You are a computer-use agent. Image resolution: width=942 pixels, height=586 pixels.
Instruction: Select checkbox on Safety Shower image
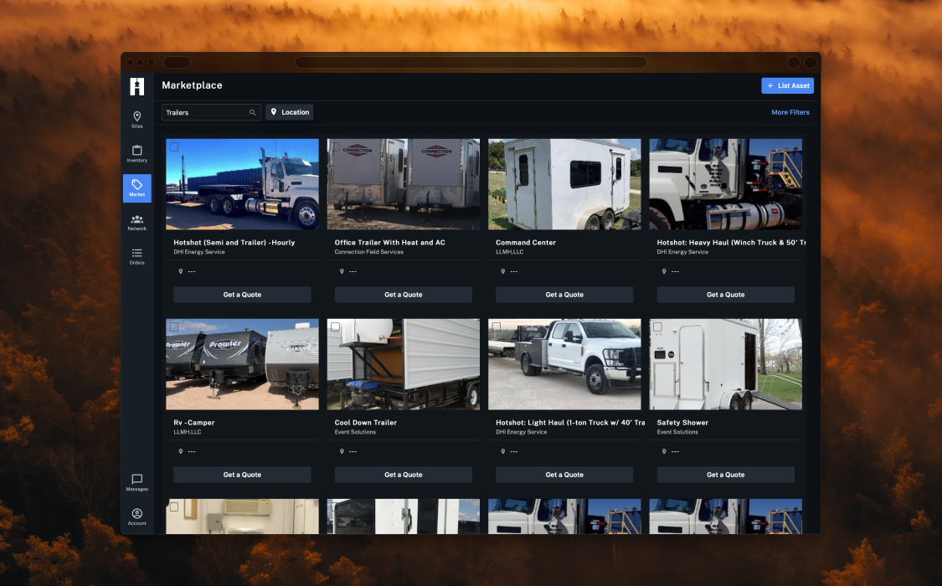coord(658,326)
